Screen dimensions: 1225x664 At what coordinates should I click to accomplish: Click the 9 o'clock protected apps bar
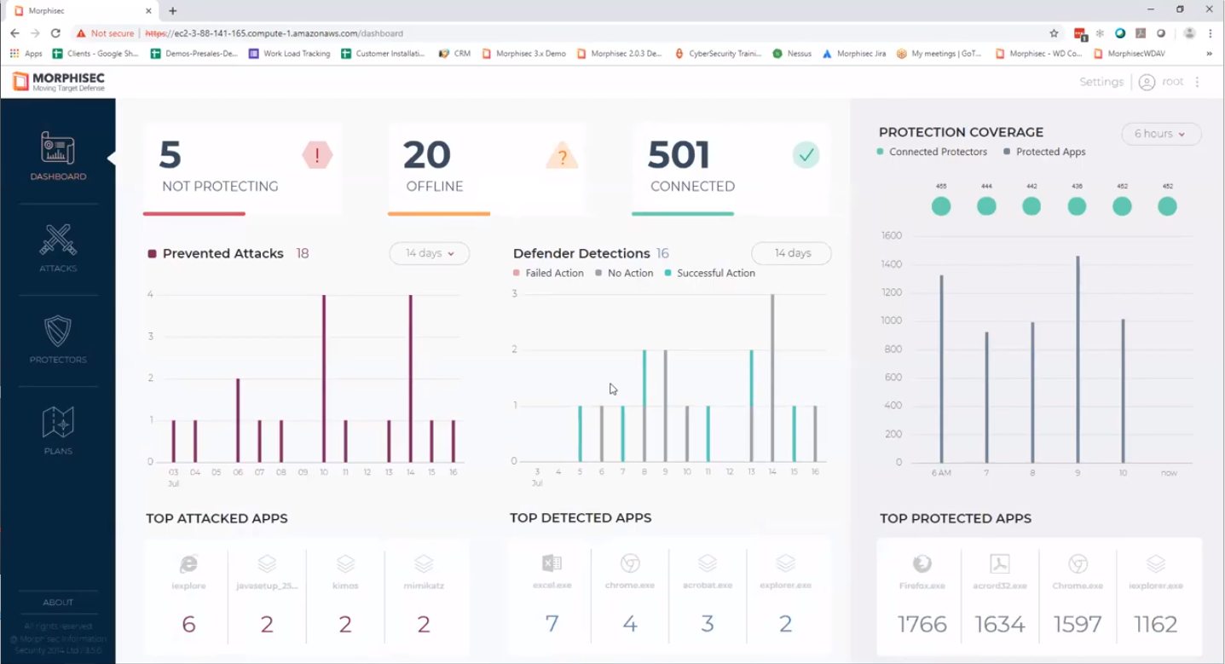(1078, 359)
